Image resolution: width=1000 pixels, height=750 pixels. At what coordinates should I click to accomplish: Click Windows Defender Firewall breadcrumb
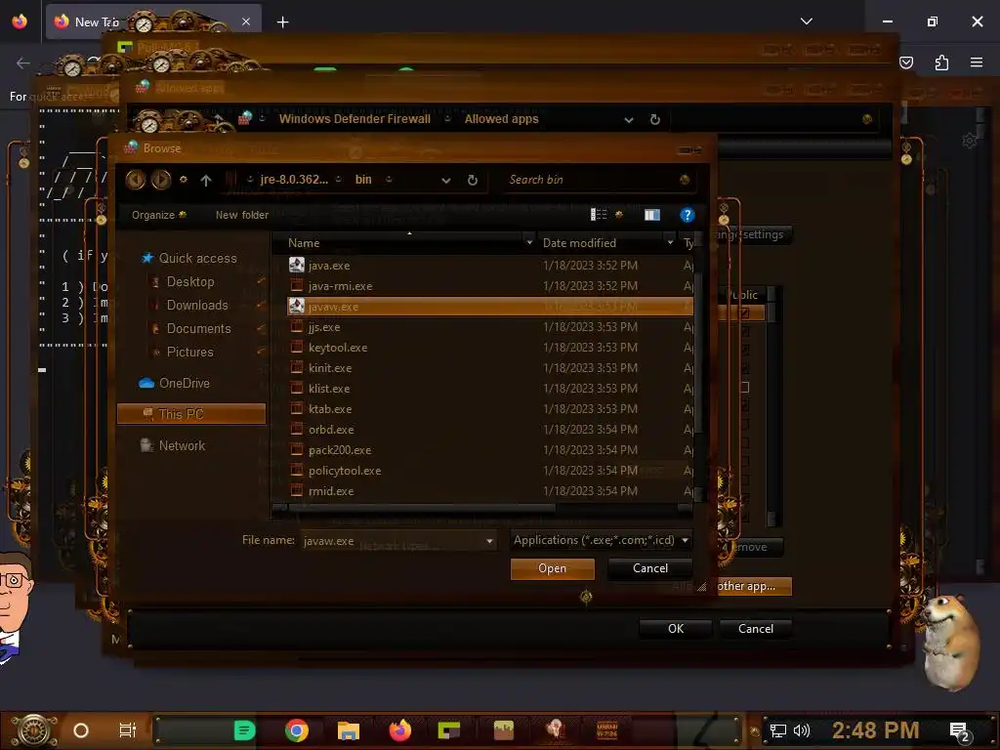[x=354, y=119]
